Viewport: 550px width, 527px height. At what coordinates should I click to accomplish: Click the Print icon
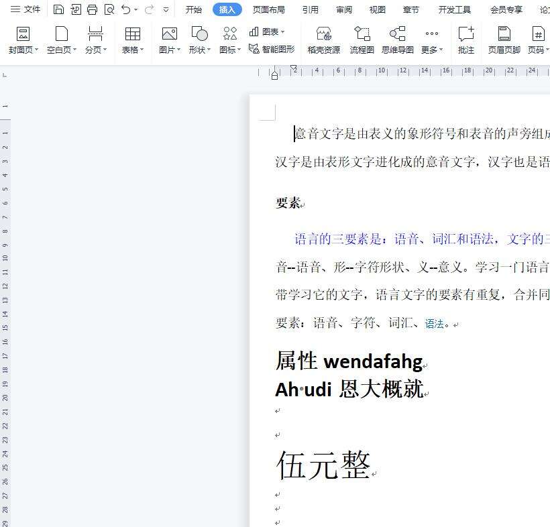coord(93,9)
